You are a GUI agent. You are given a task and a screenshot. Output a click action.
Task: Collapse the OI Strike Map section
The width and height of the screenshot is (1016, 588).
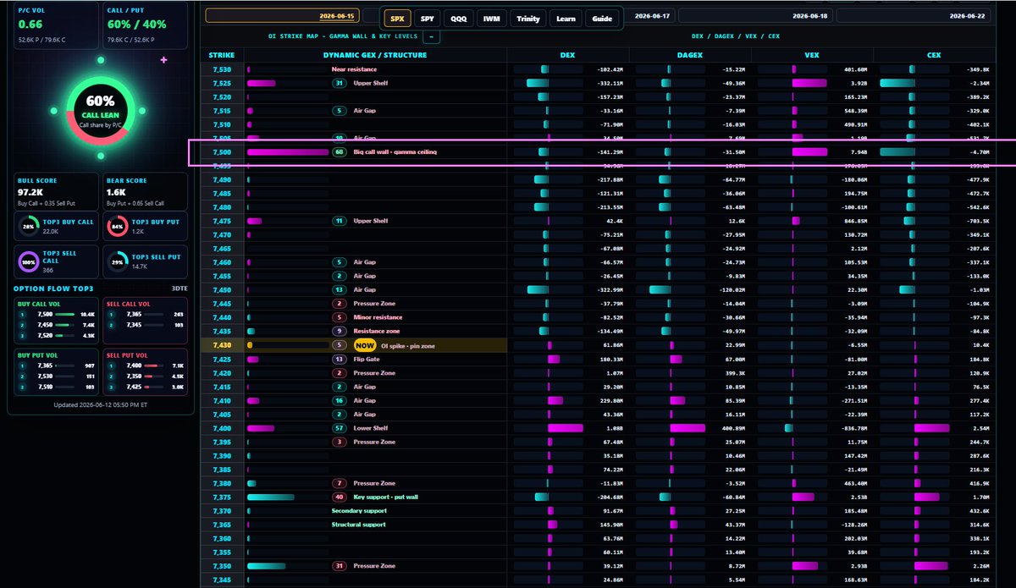tap(431, 36)
